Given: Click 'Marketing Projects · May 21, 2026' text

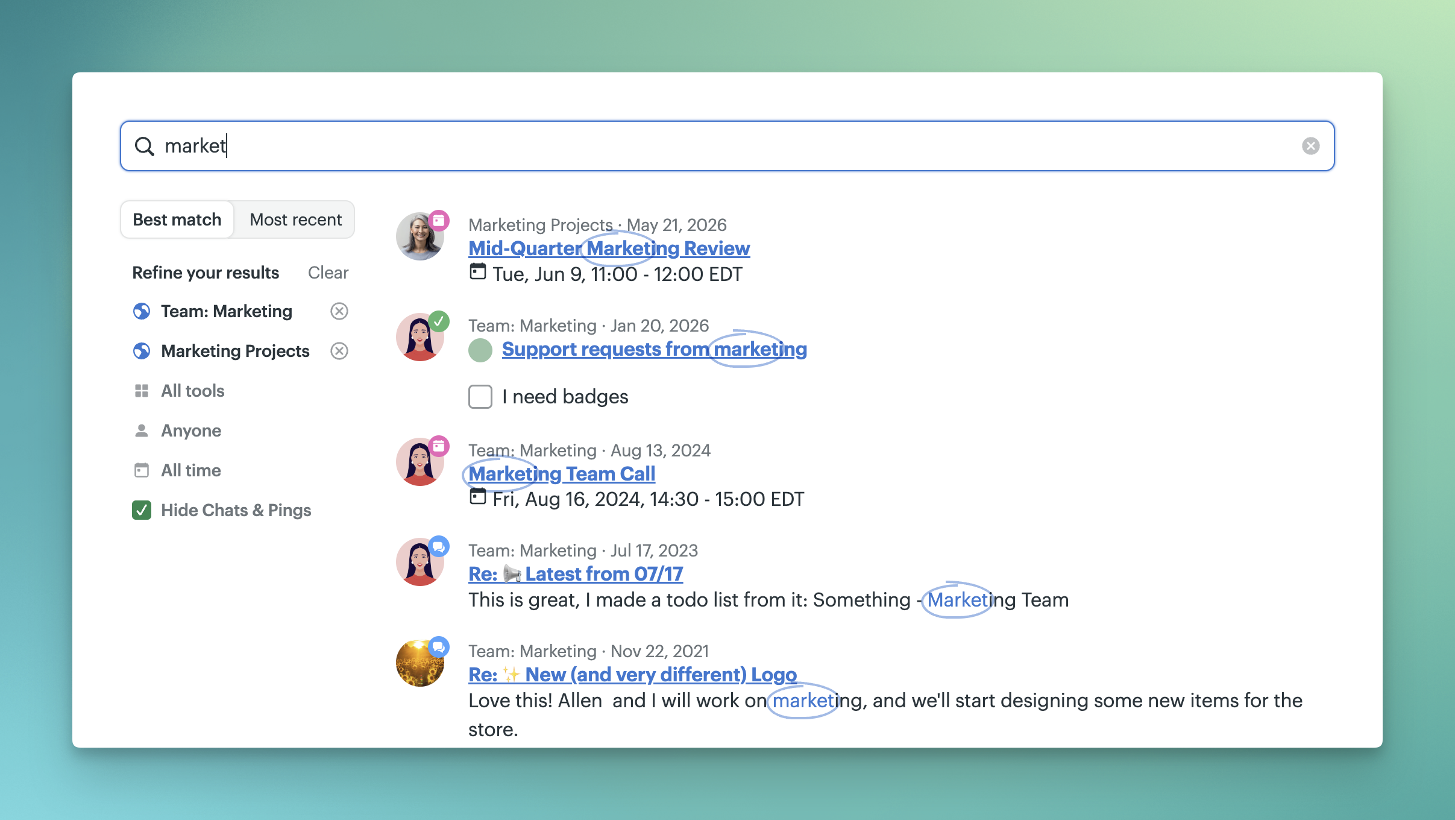Looking at the screenshot, I should click(597, 225).
